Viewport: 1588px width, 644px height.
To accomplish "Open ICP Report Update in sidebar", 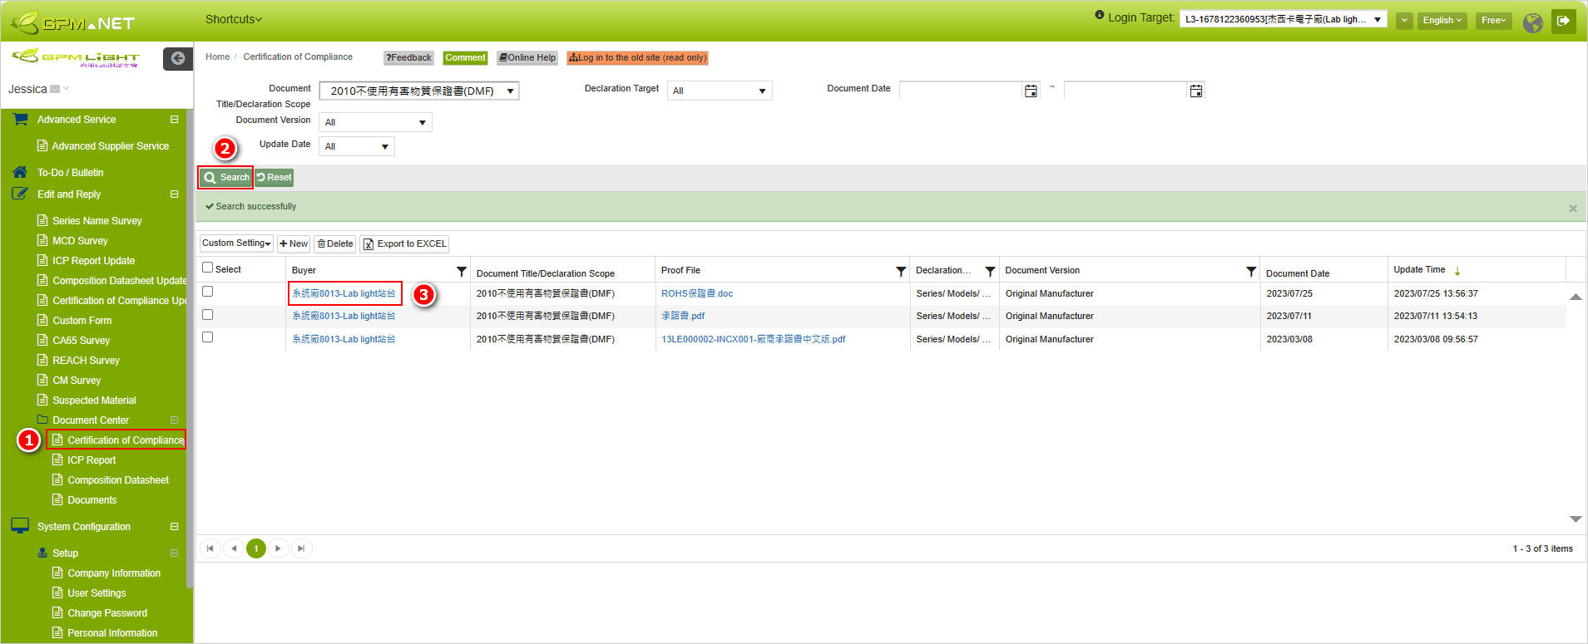I will click(x=93, y=261).
